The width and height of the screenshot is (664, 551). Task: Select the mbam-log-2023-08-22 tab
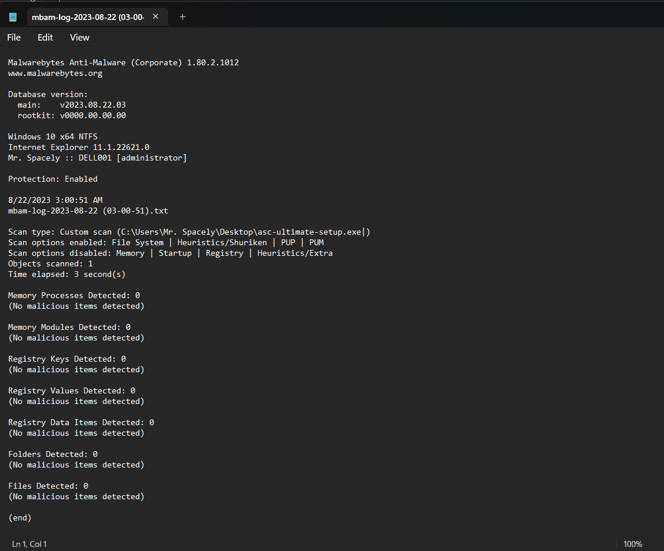(98, 17)
